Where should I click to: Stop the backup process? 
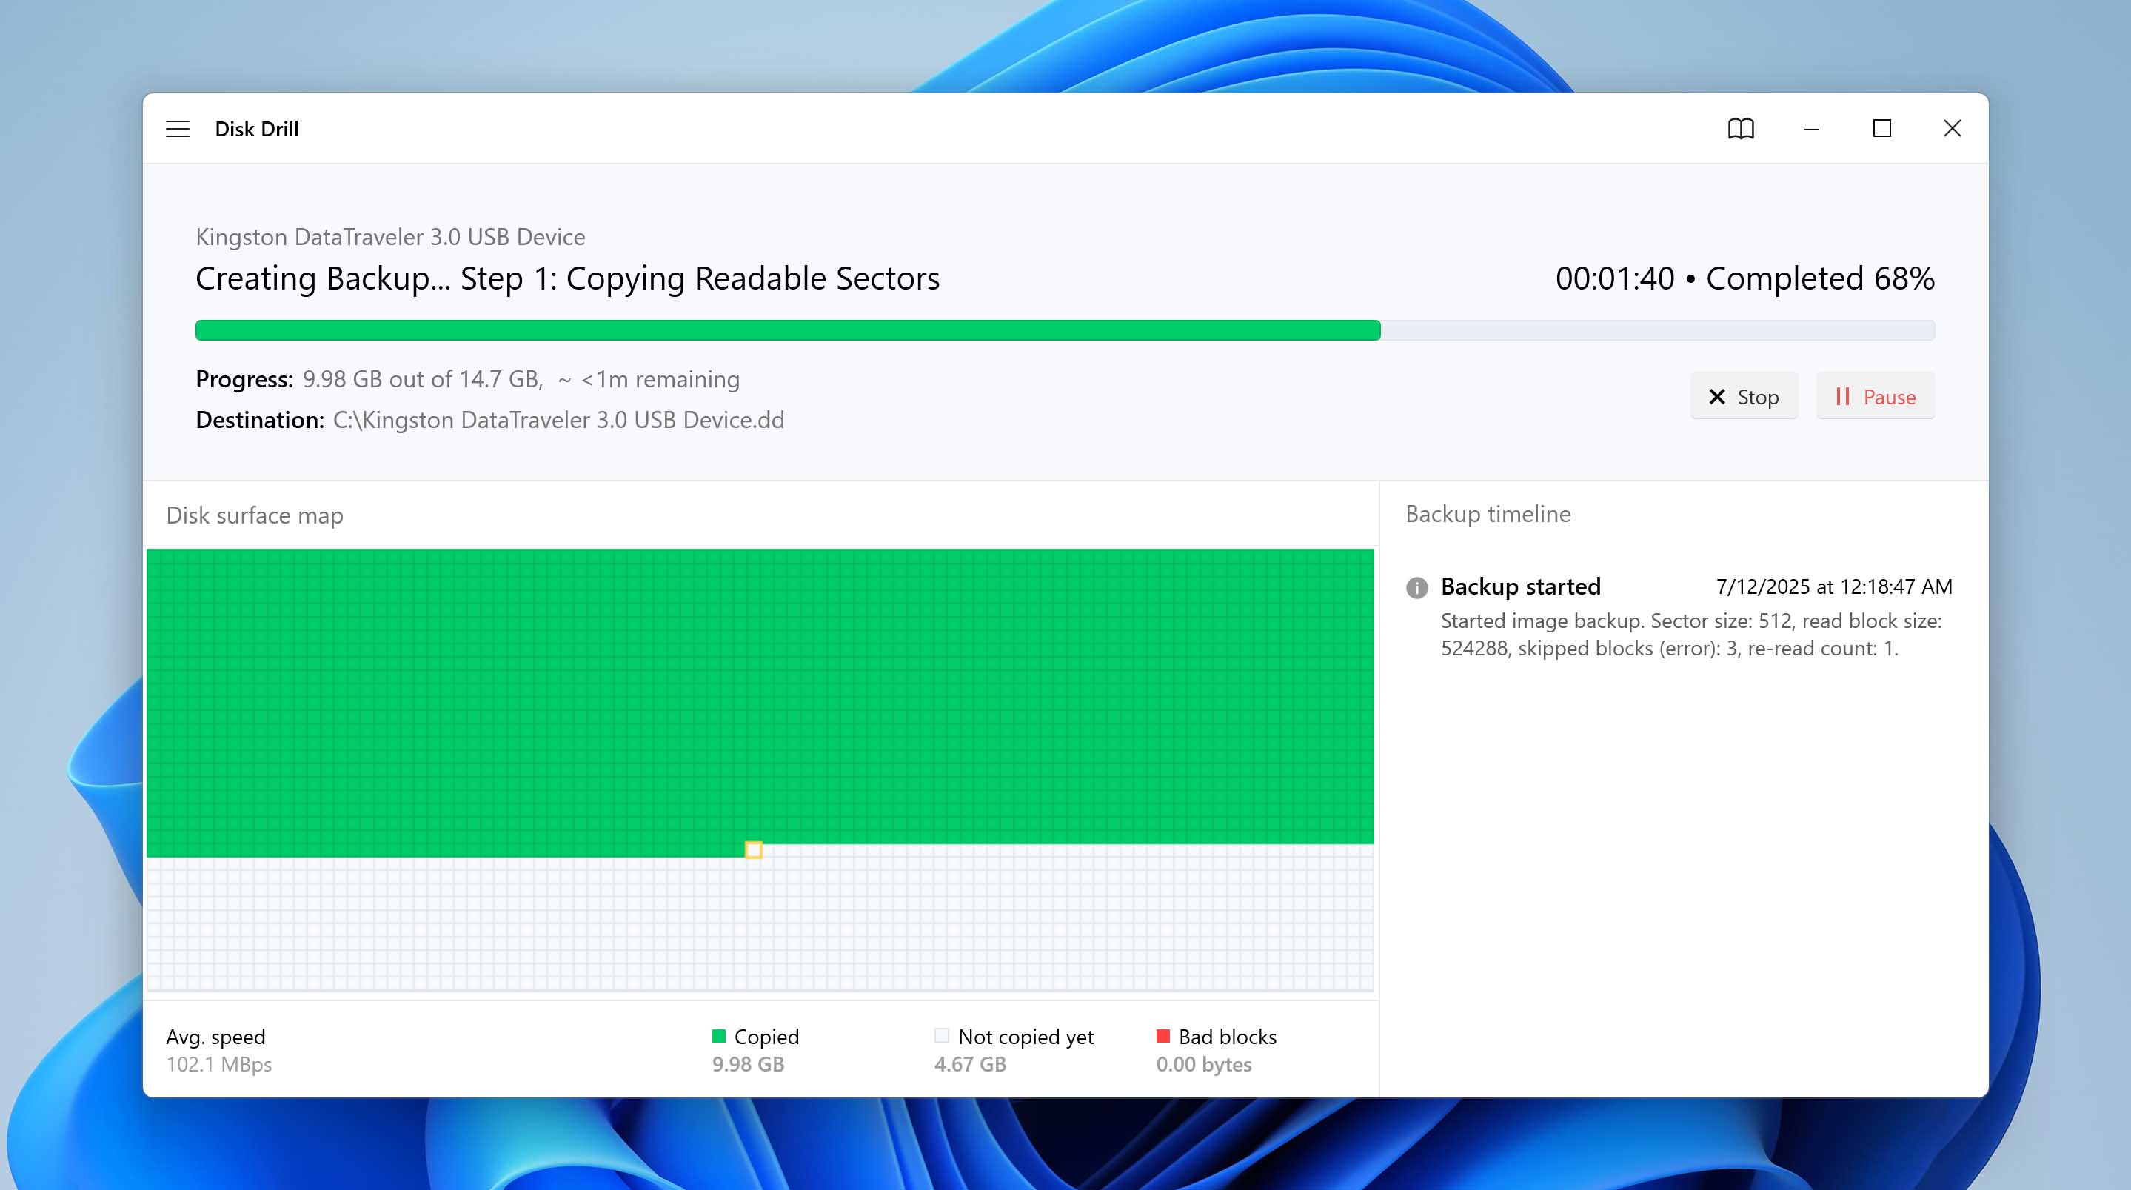point(1744,396)
